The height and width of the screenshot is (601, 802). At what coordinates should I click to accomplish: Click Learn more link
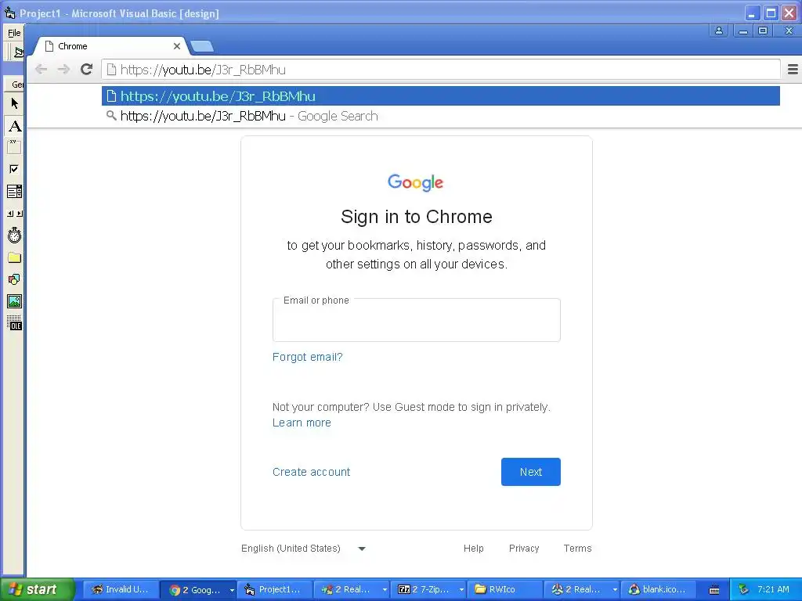(x=302, y=423)
